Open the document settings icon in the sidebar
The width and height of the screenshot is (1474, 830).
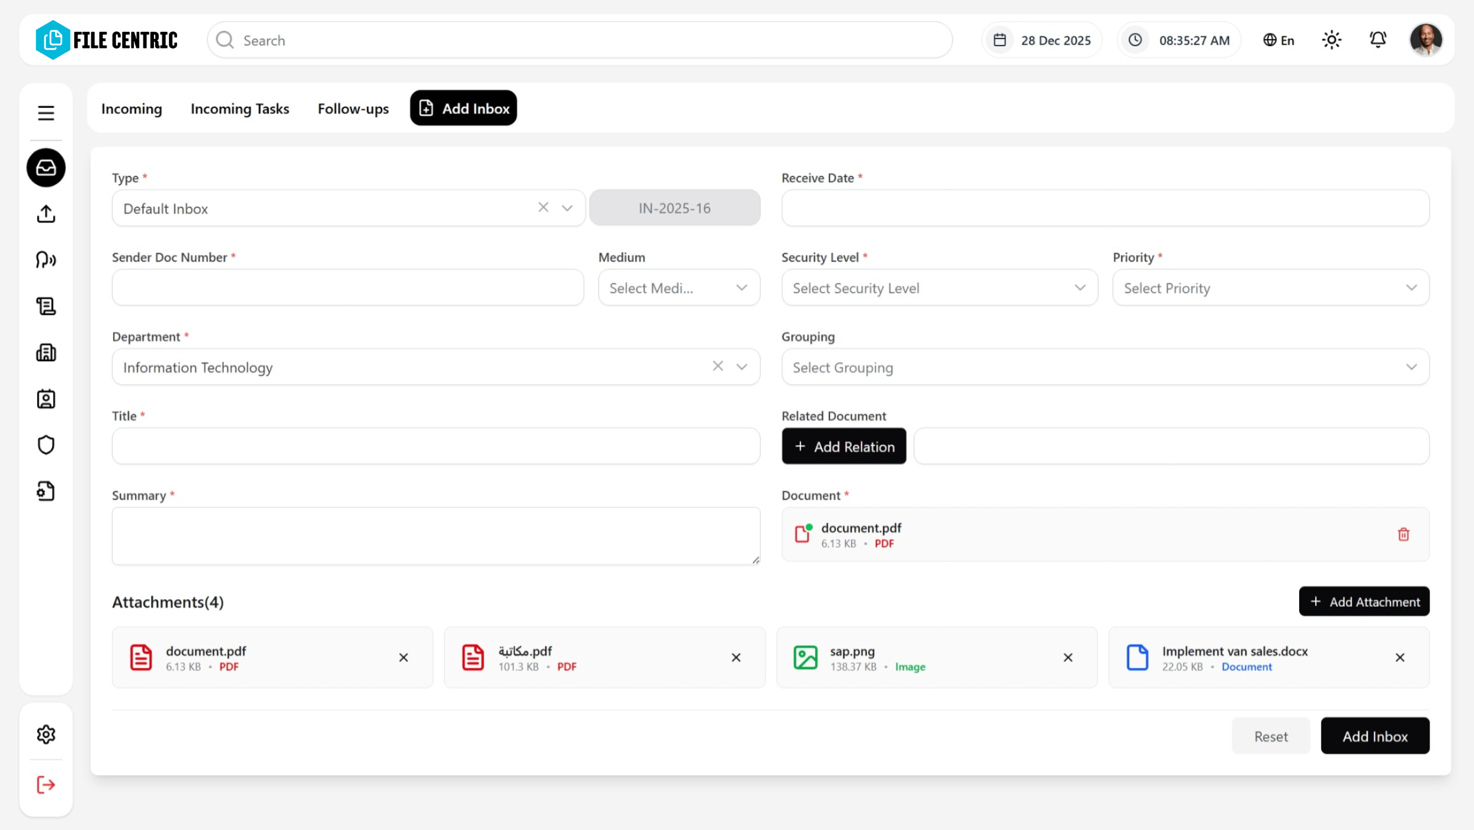tap(46, 491)
